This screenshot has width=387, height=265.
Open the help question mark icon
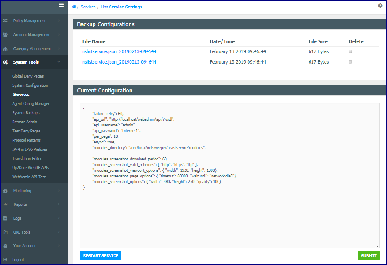(x=380, y=6)
